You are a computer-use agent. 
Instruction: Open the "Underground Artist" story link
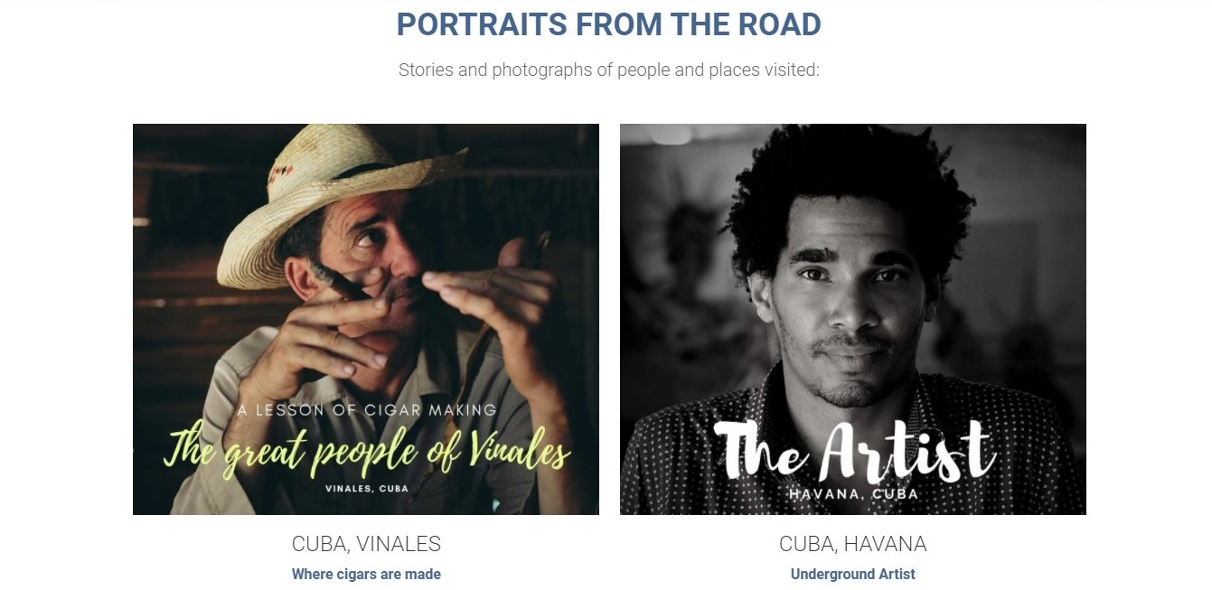852,574
